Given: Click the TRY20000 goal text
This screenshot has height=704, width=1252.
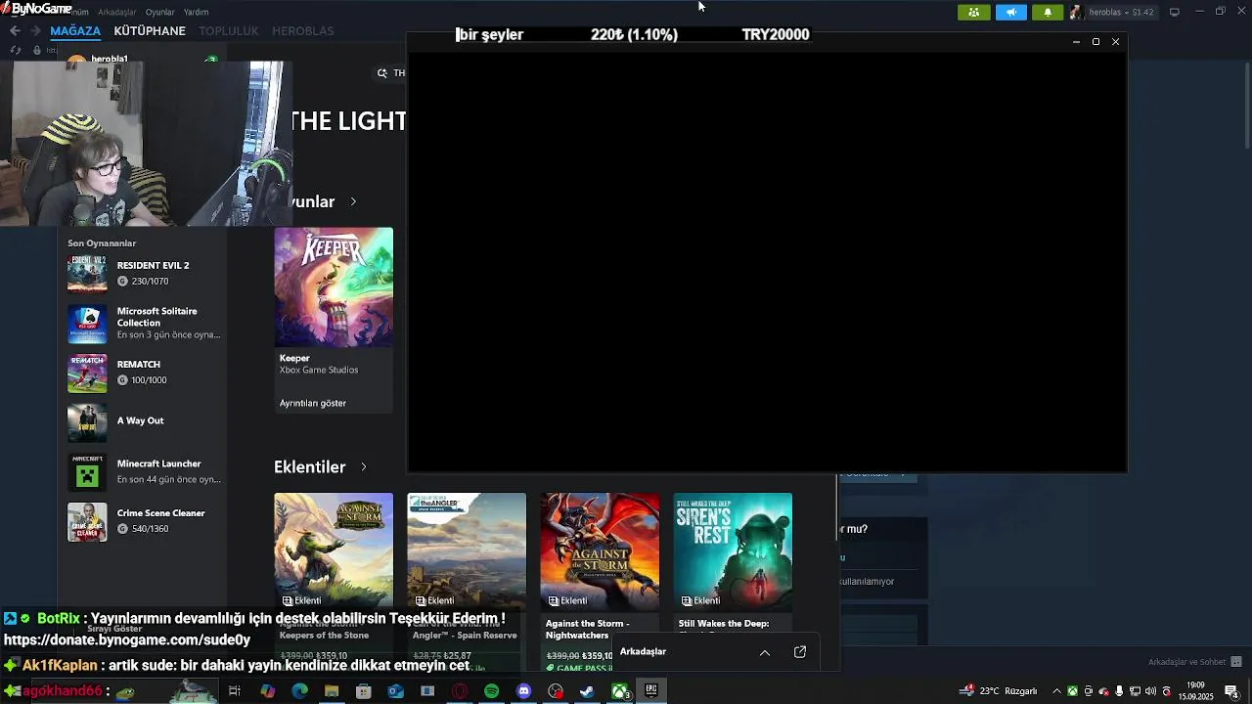Looking at the screenshot, I should (776, 34).
